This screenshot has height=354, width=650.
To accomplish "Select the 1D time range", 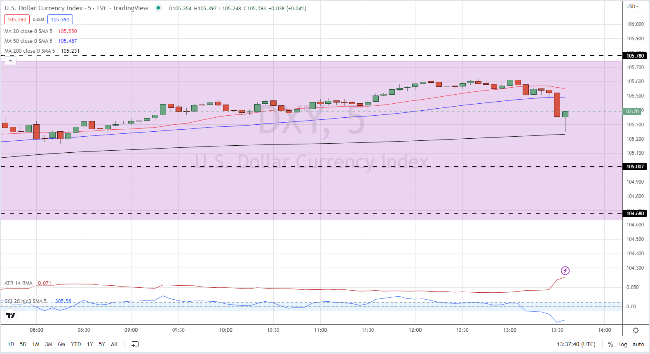I will (x=11, y=344).
